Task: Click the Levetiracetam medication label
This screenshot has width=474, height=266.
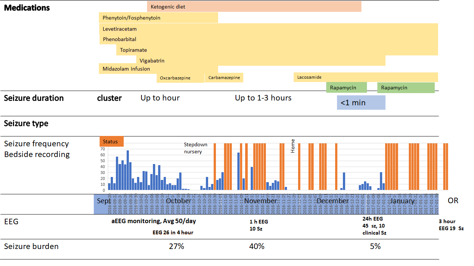Action: [120, 29]
